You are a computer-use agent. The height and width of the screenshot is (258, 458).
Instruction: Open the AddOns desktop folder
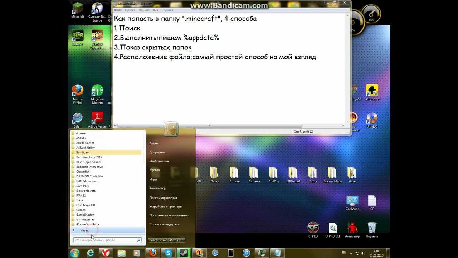click(274, 175)
